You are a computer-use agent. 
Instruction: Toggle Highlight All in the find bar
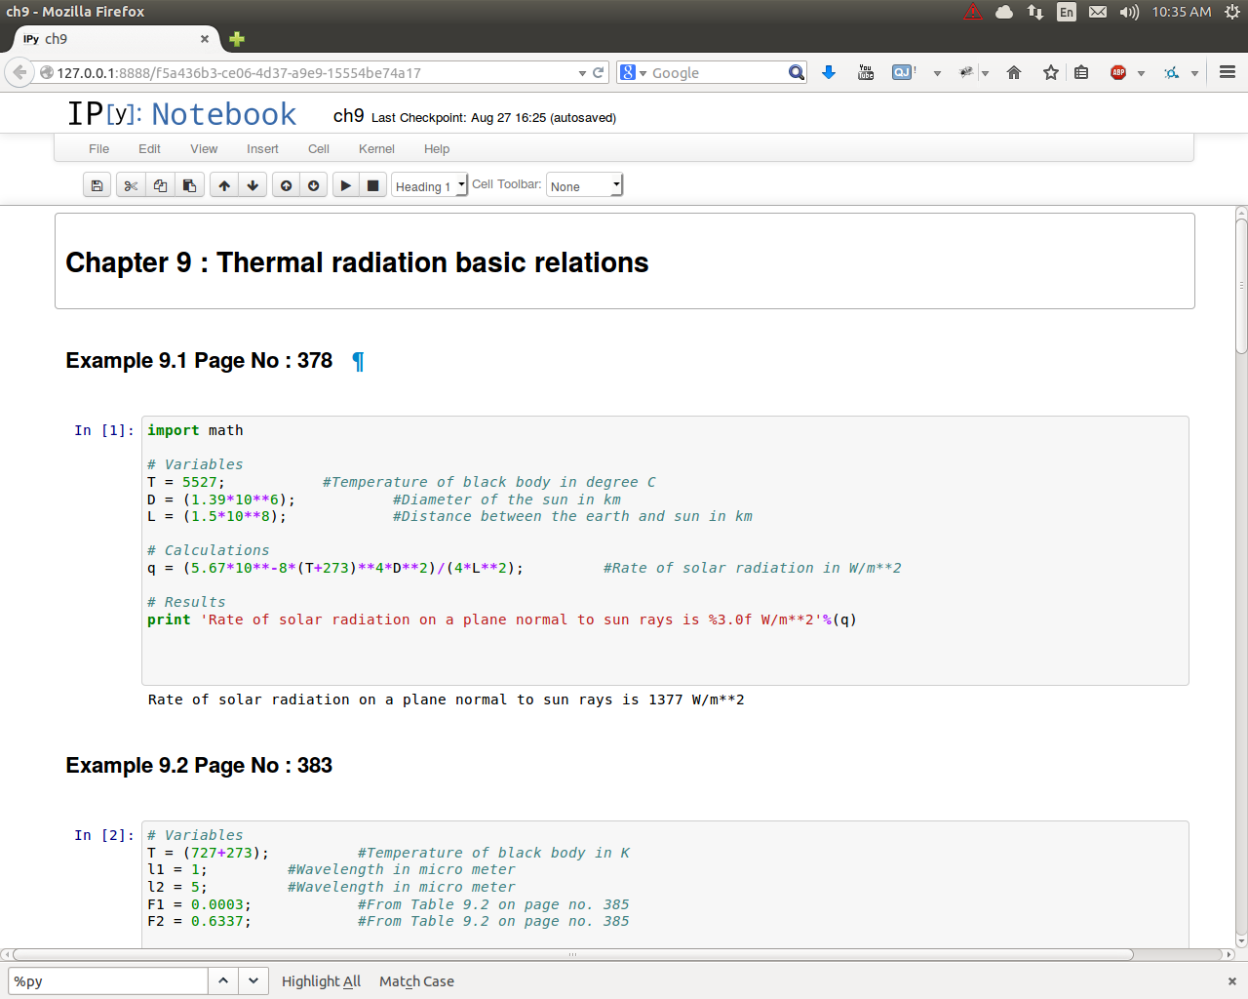pos(321,981)
